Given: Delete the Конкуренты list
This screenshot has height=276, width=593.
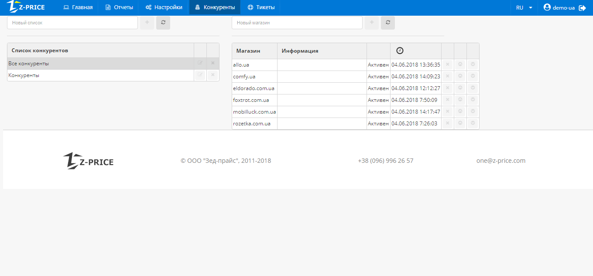Looking at the screenshot, I should coord(213,75).
